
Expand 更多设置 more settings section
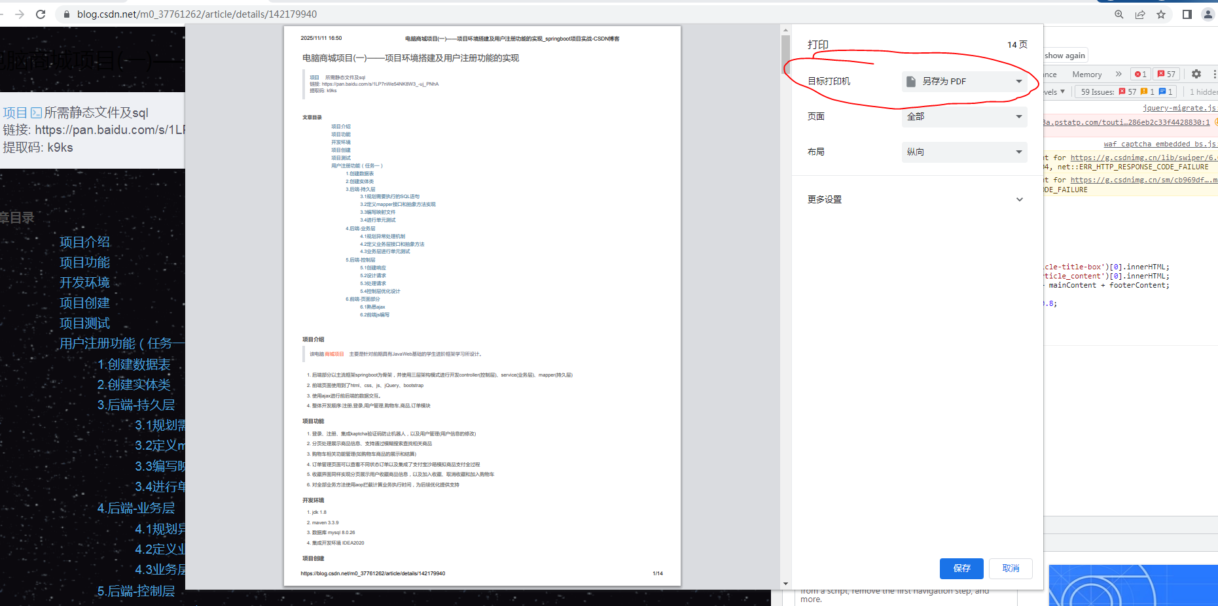(x=916, y=199)
